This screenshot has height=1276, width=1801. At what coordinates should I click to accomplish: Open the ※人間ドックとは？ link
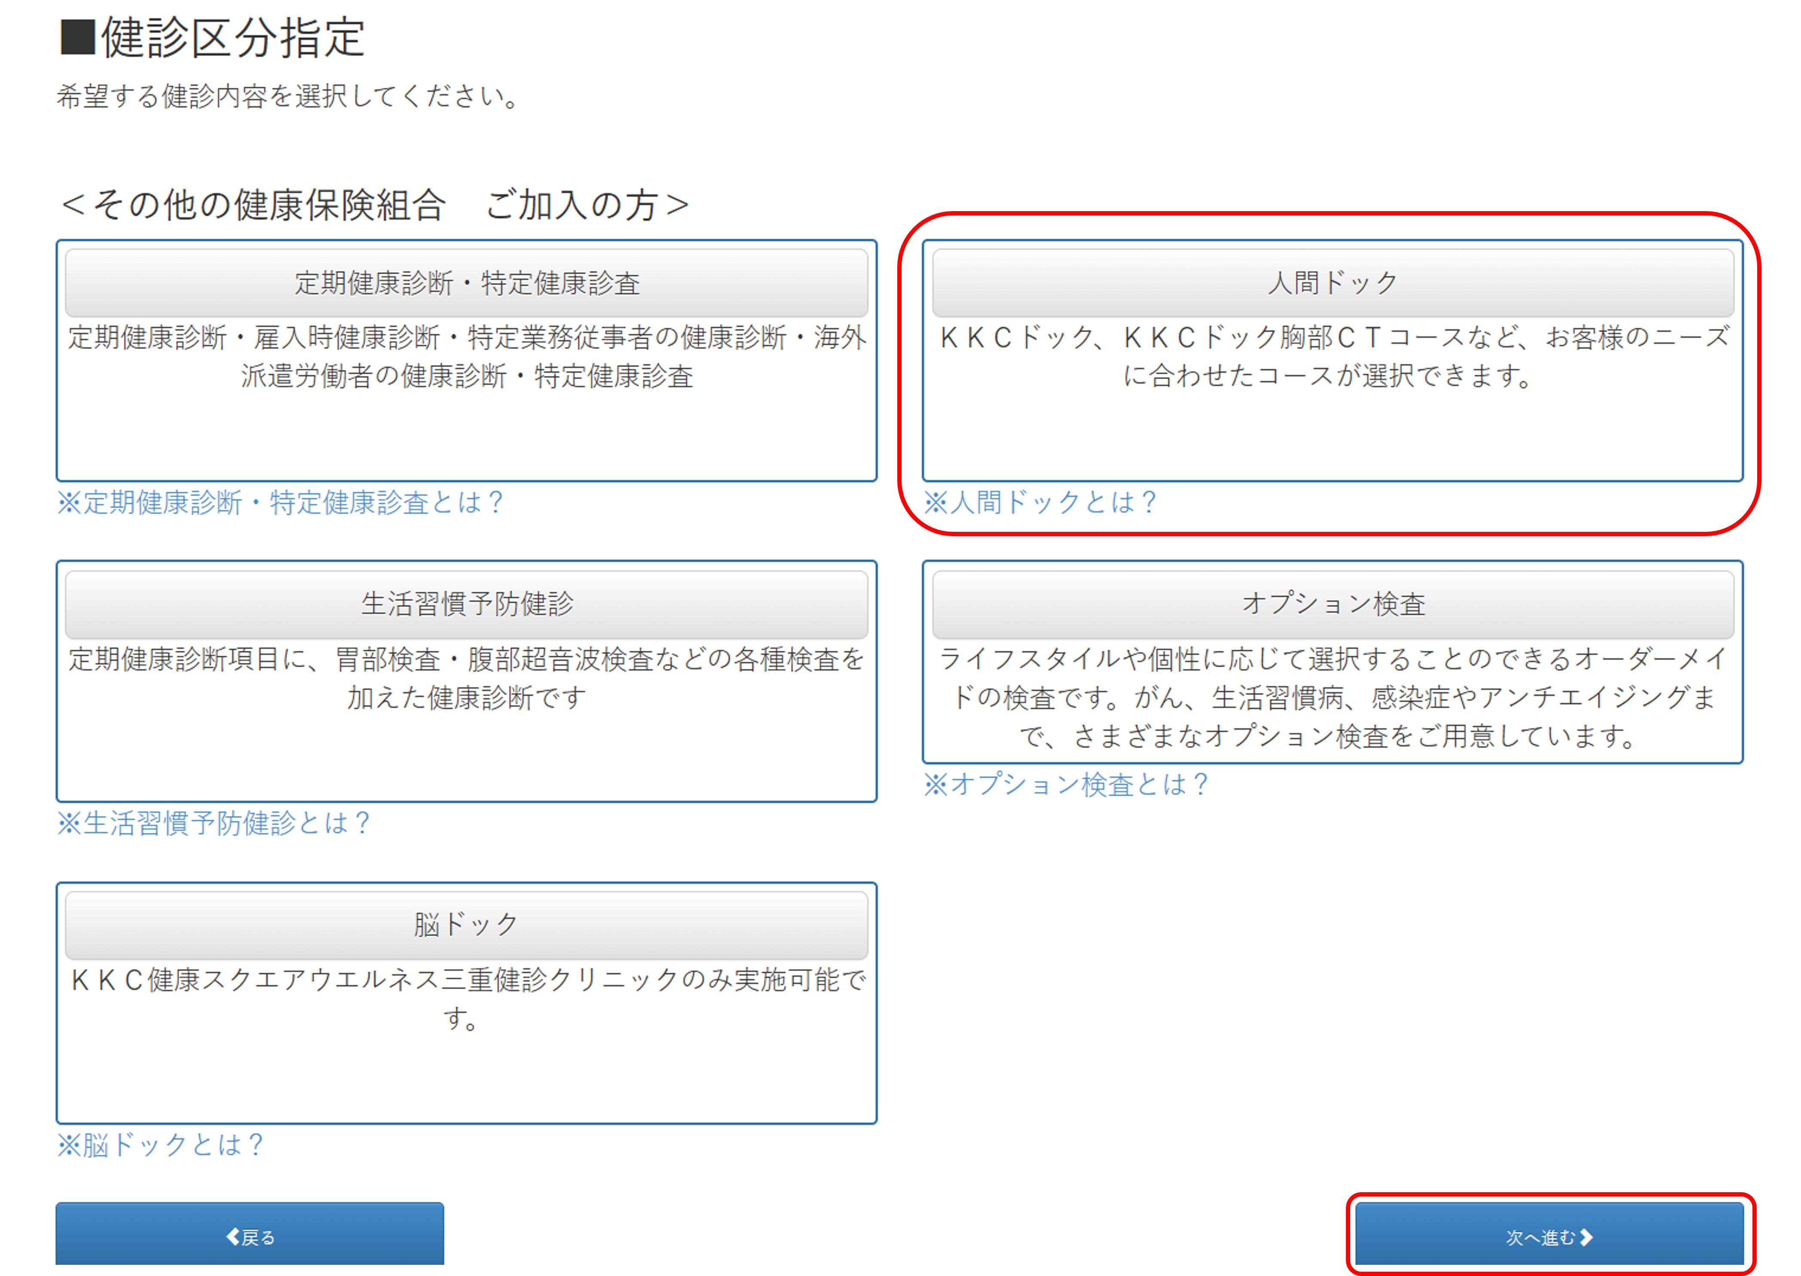[1040, 503]
